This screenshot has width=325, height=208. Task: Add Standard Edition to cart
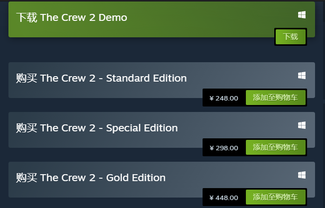pyautogui.click(x=276, y=98)
